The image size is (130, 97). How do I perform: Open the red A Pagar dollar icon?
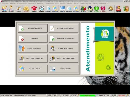coord(103,9)
